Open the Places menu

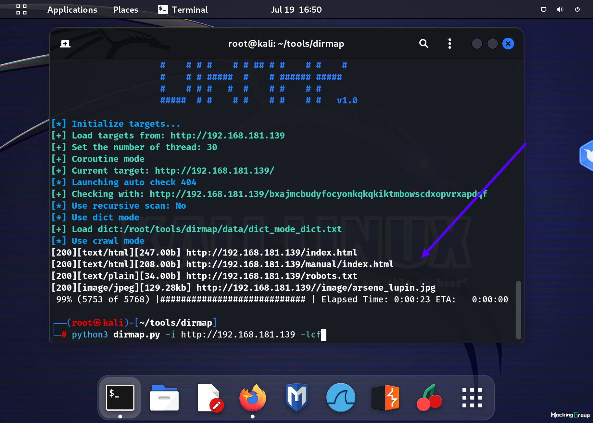point(125,10)
